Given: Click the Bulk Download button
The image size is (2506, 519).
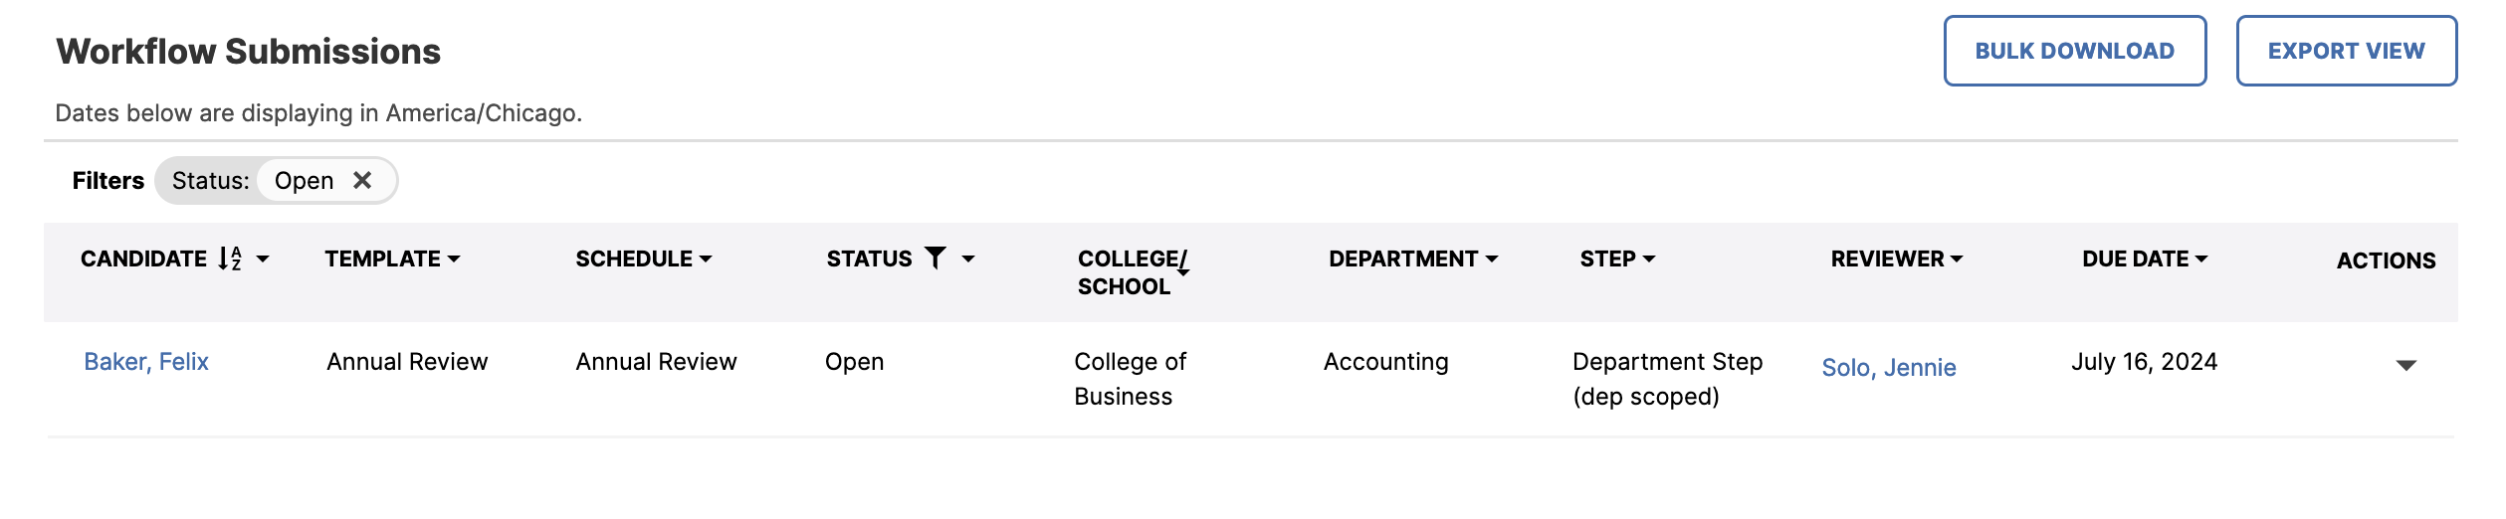Looking at the screenshot, I should 2075,51.
